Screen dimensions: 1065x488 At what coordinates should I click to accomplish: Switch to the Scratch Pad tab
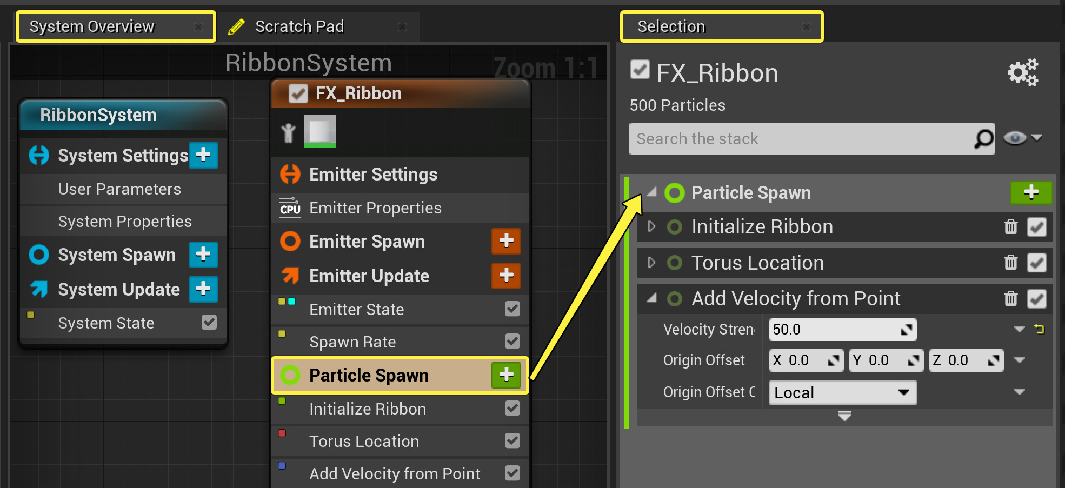(x=299, y=26)
